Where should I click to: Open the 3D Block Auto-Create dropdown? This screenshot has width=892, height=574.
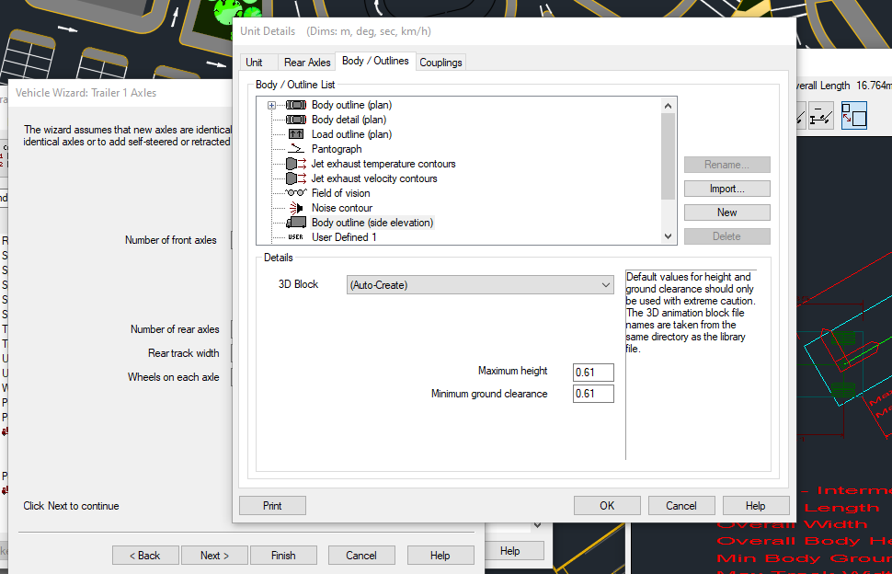(480, 285)
